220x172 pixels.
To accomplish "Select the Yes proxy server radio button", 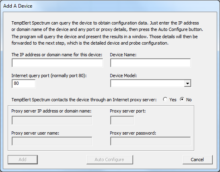I will 165,99.
